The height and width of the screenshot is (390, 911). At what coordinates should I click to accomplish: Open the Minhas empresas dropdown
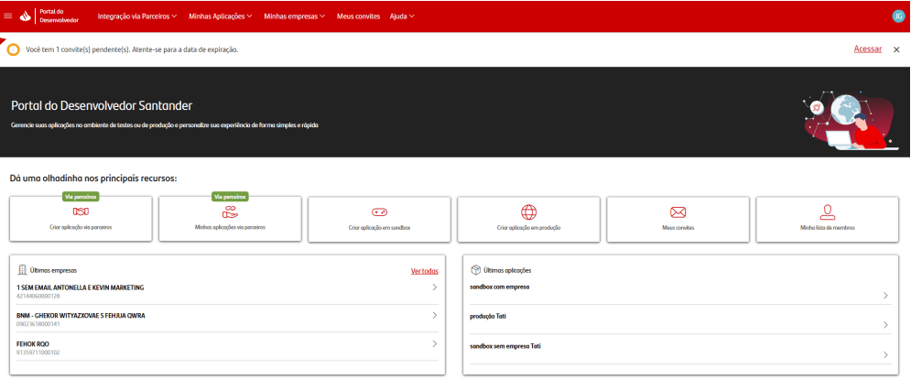tap(295, 16)
